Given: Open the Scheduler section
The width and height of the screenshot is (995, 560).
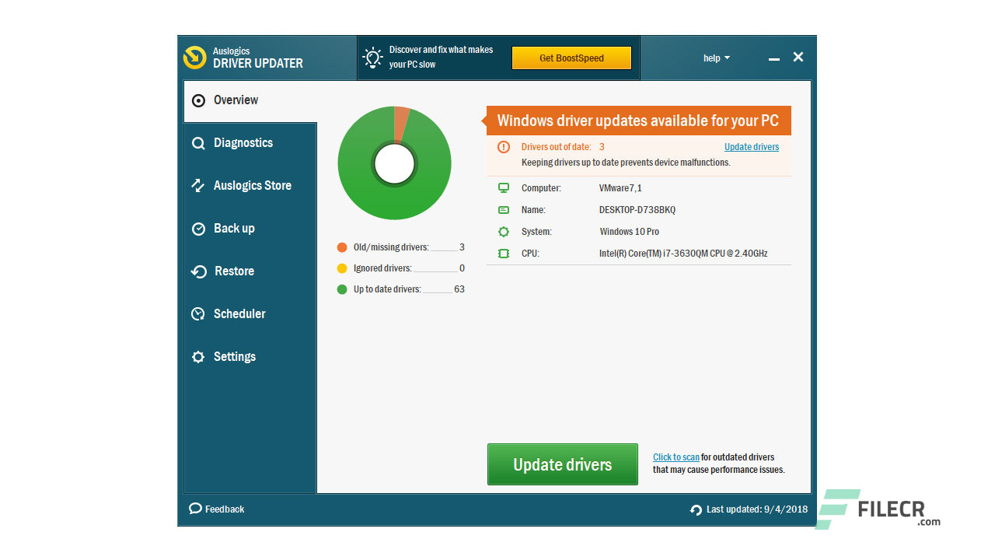Looking at the screenshot, I should [250, 314].
